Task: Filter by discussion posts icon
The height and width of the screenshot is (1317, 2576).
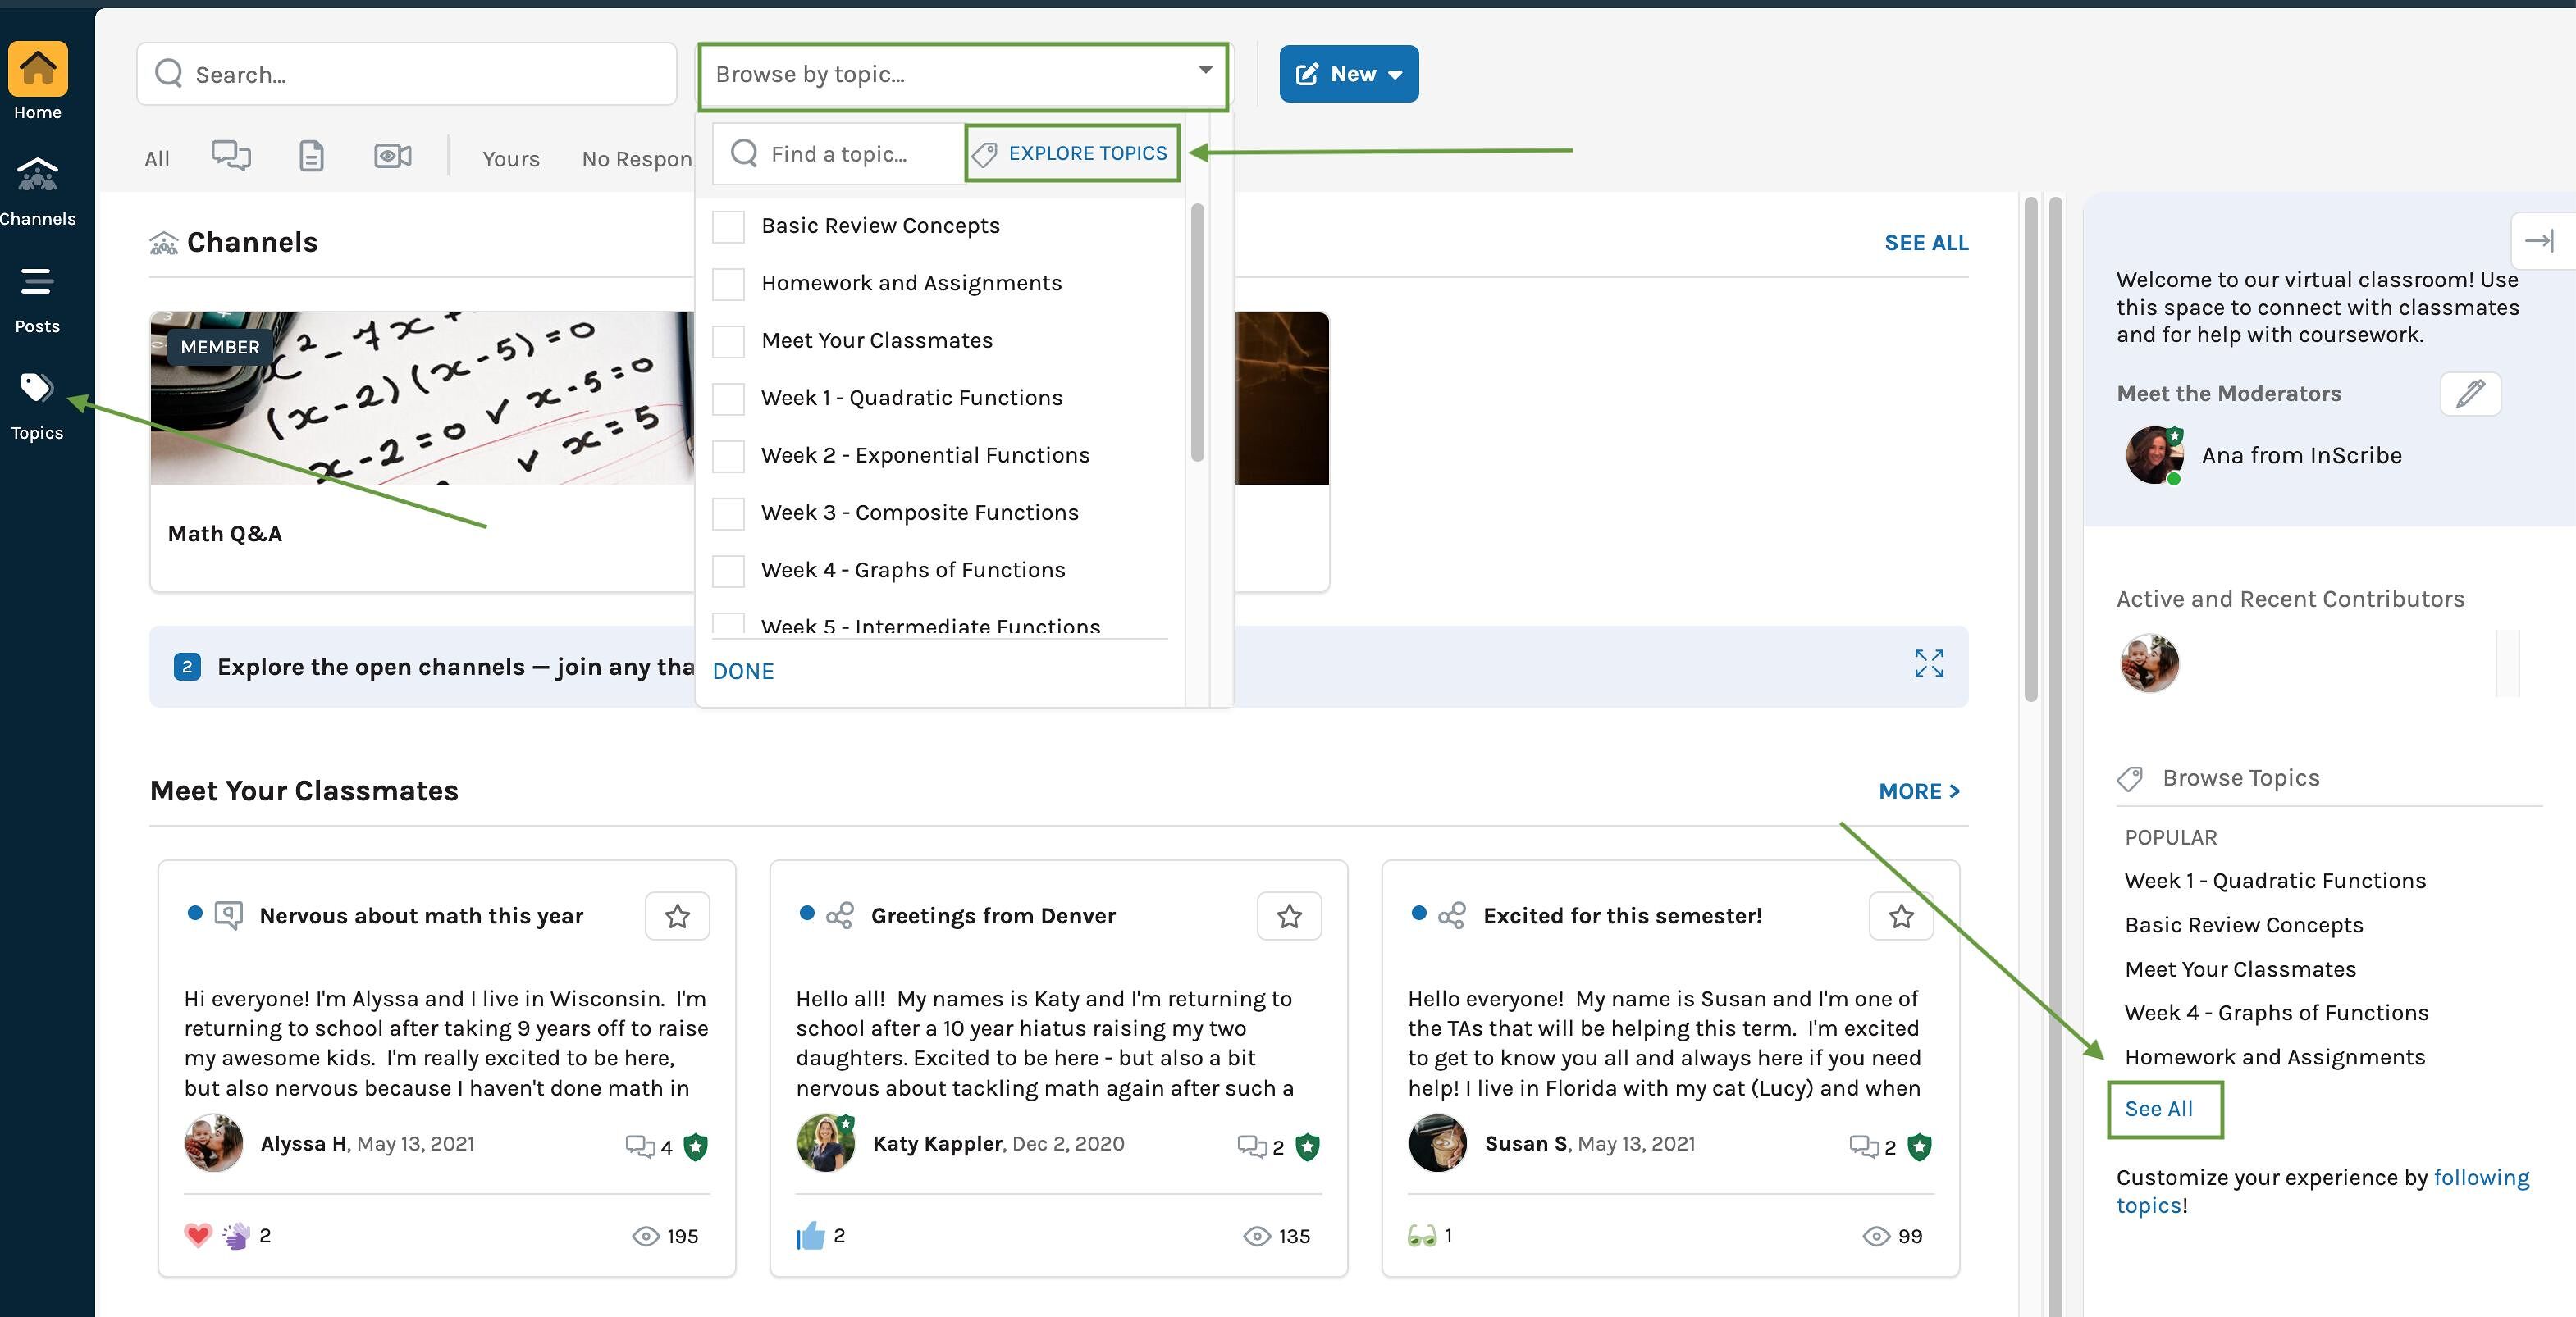Action: (x=231, y=156)
